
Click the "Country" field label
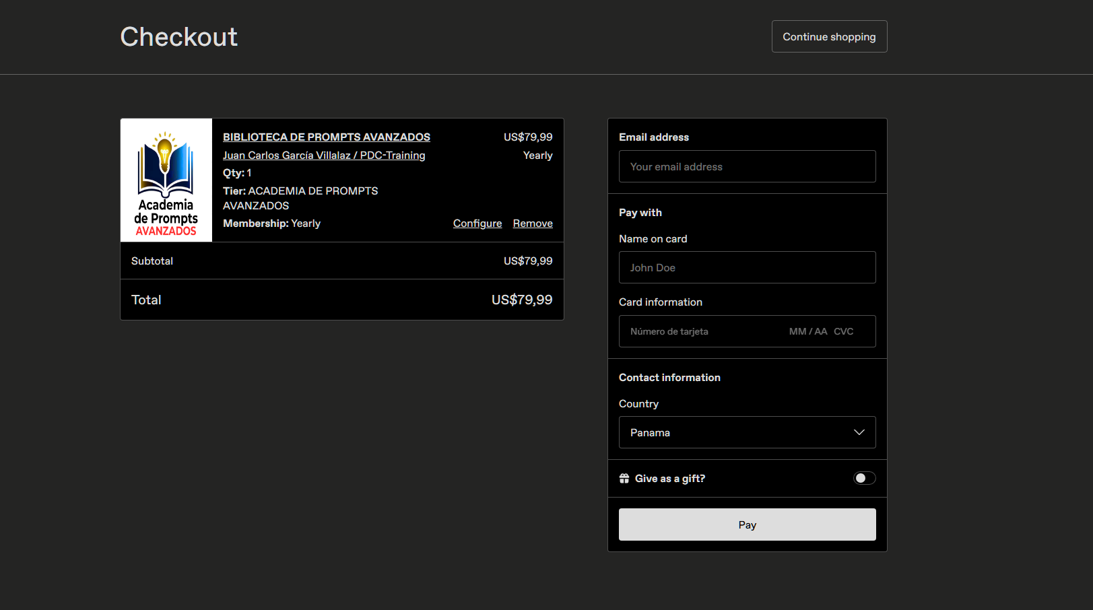(x=638, y=404)
